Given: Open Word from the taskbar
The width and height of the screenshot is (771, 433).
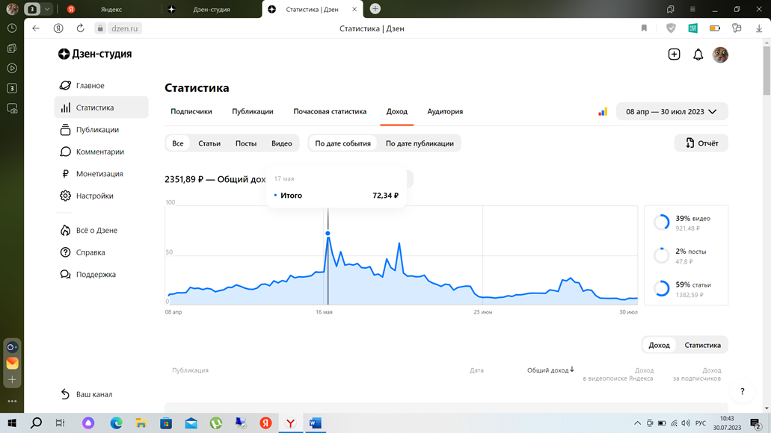Looking at the screenshot, I should pos(315,423).
